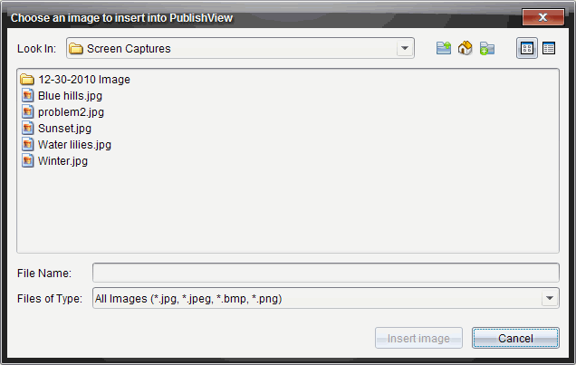This screenshot has height=365, width=576.
Task: Click the All Images file type field
Action: (316, 298)
